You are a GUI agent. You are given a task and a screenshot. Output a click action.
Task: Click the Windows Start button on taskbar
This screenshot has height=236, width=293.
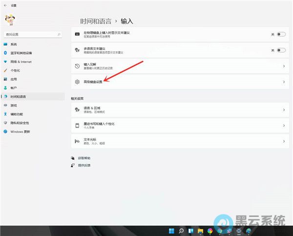(171, 231)
